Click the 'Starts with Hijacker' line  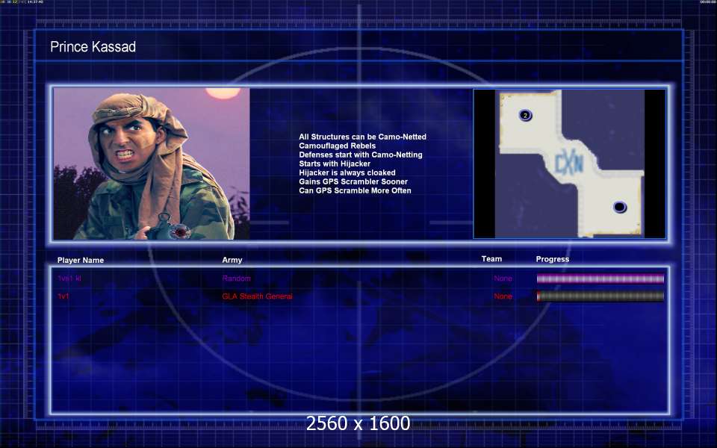point(335,164)
